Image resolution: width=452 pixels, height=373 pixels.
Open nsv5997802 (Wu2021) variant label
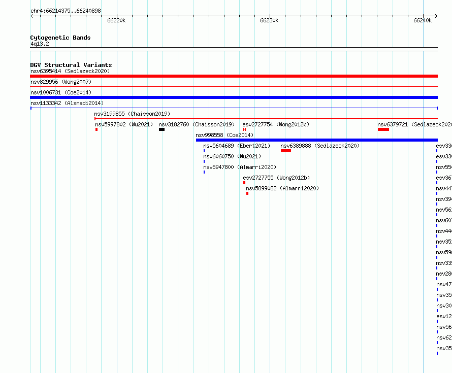pyautogui.click(x=124, y=124)
